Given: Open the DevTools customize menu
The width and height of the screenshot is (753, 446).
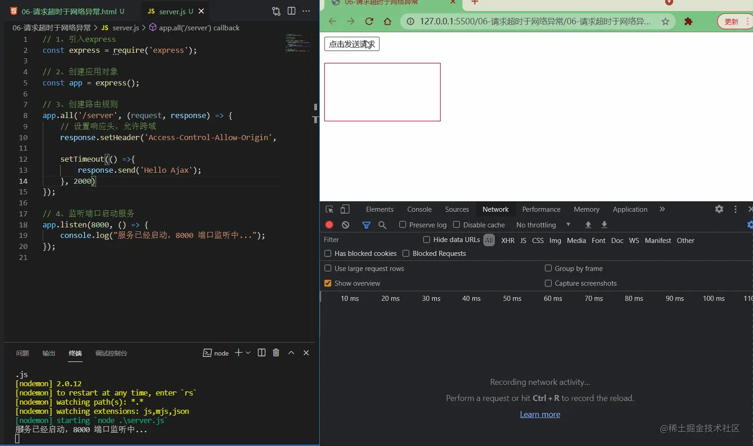Looking at the screenshot, I should (736, 209).
